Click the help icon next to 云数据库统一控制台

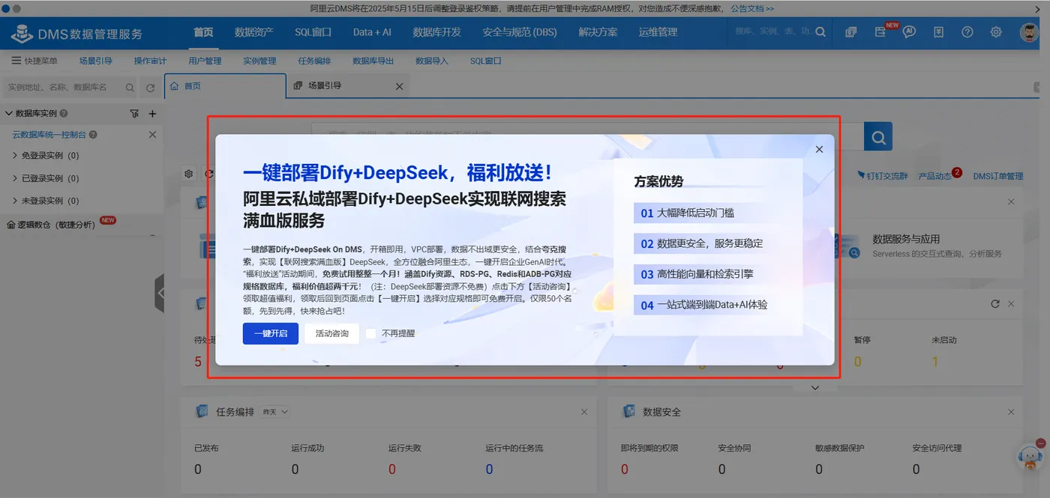pyautogui.click(x=93, y=135)
